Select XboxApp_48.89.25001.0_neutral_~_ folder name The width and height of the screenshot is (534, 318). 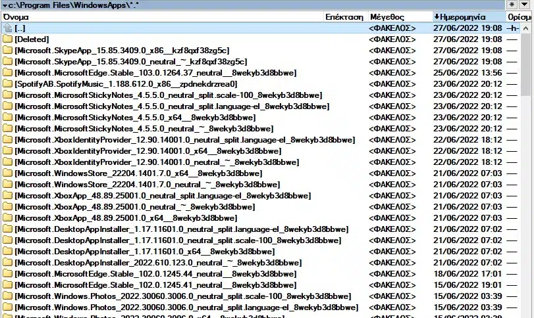point(135,207)
